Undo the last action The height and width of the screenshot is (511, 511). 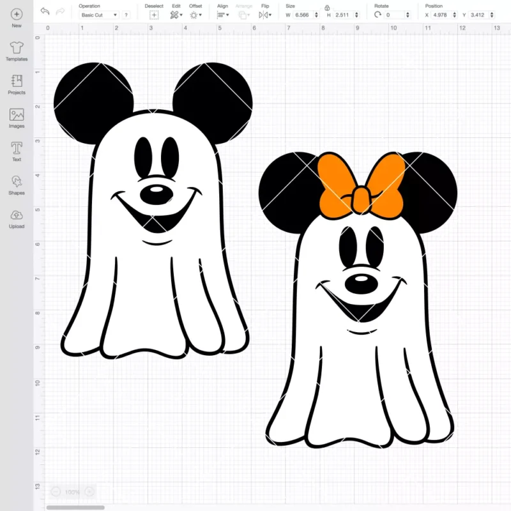pyautogui.click(x=45, y=11)
